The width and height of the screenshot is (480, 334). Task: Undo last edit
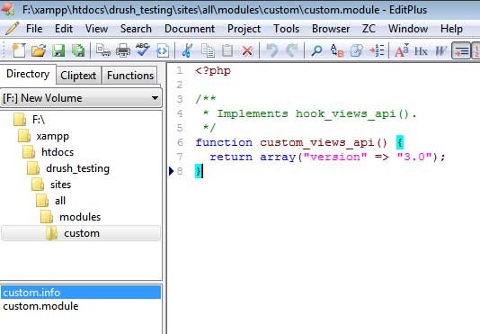coord(271,50)
